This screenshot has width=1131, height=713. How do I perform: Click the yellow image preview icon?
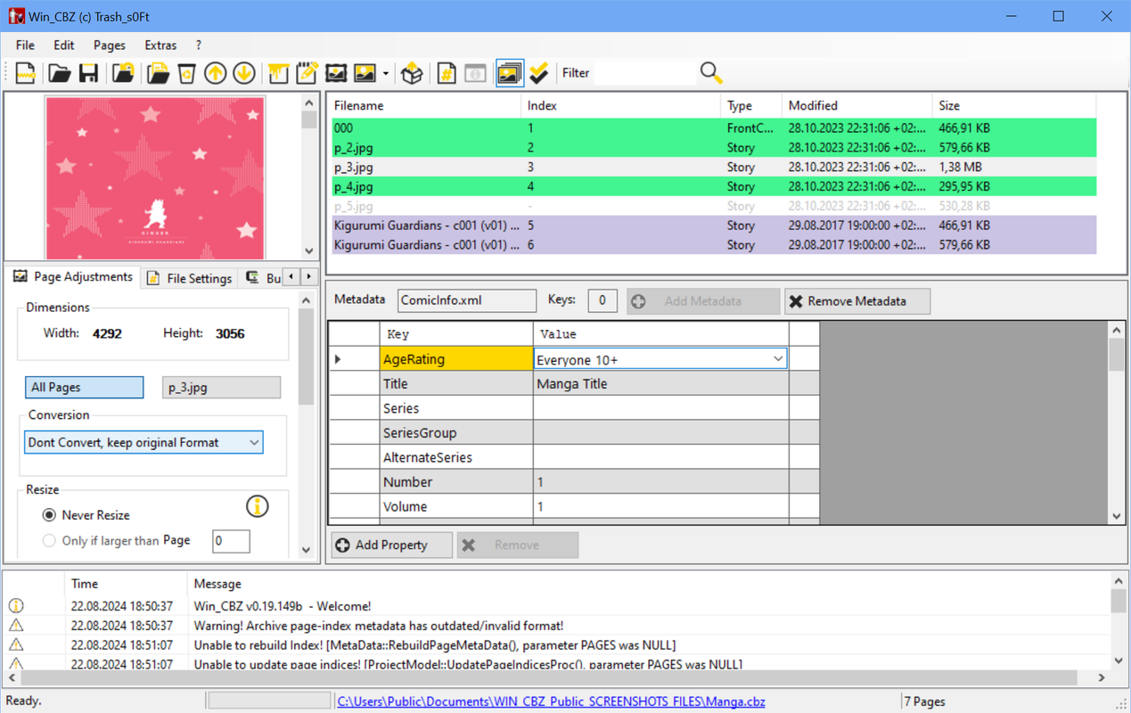(365, 73)
